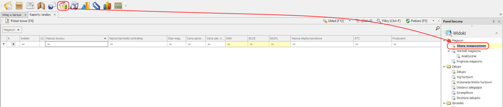
Task: Toggle the checkbox in column A filter row
Action: [x=13, y=44]
